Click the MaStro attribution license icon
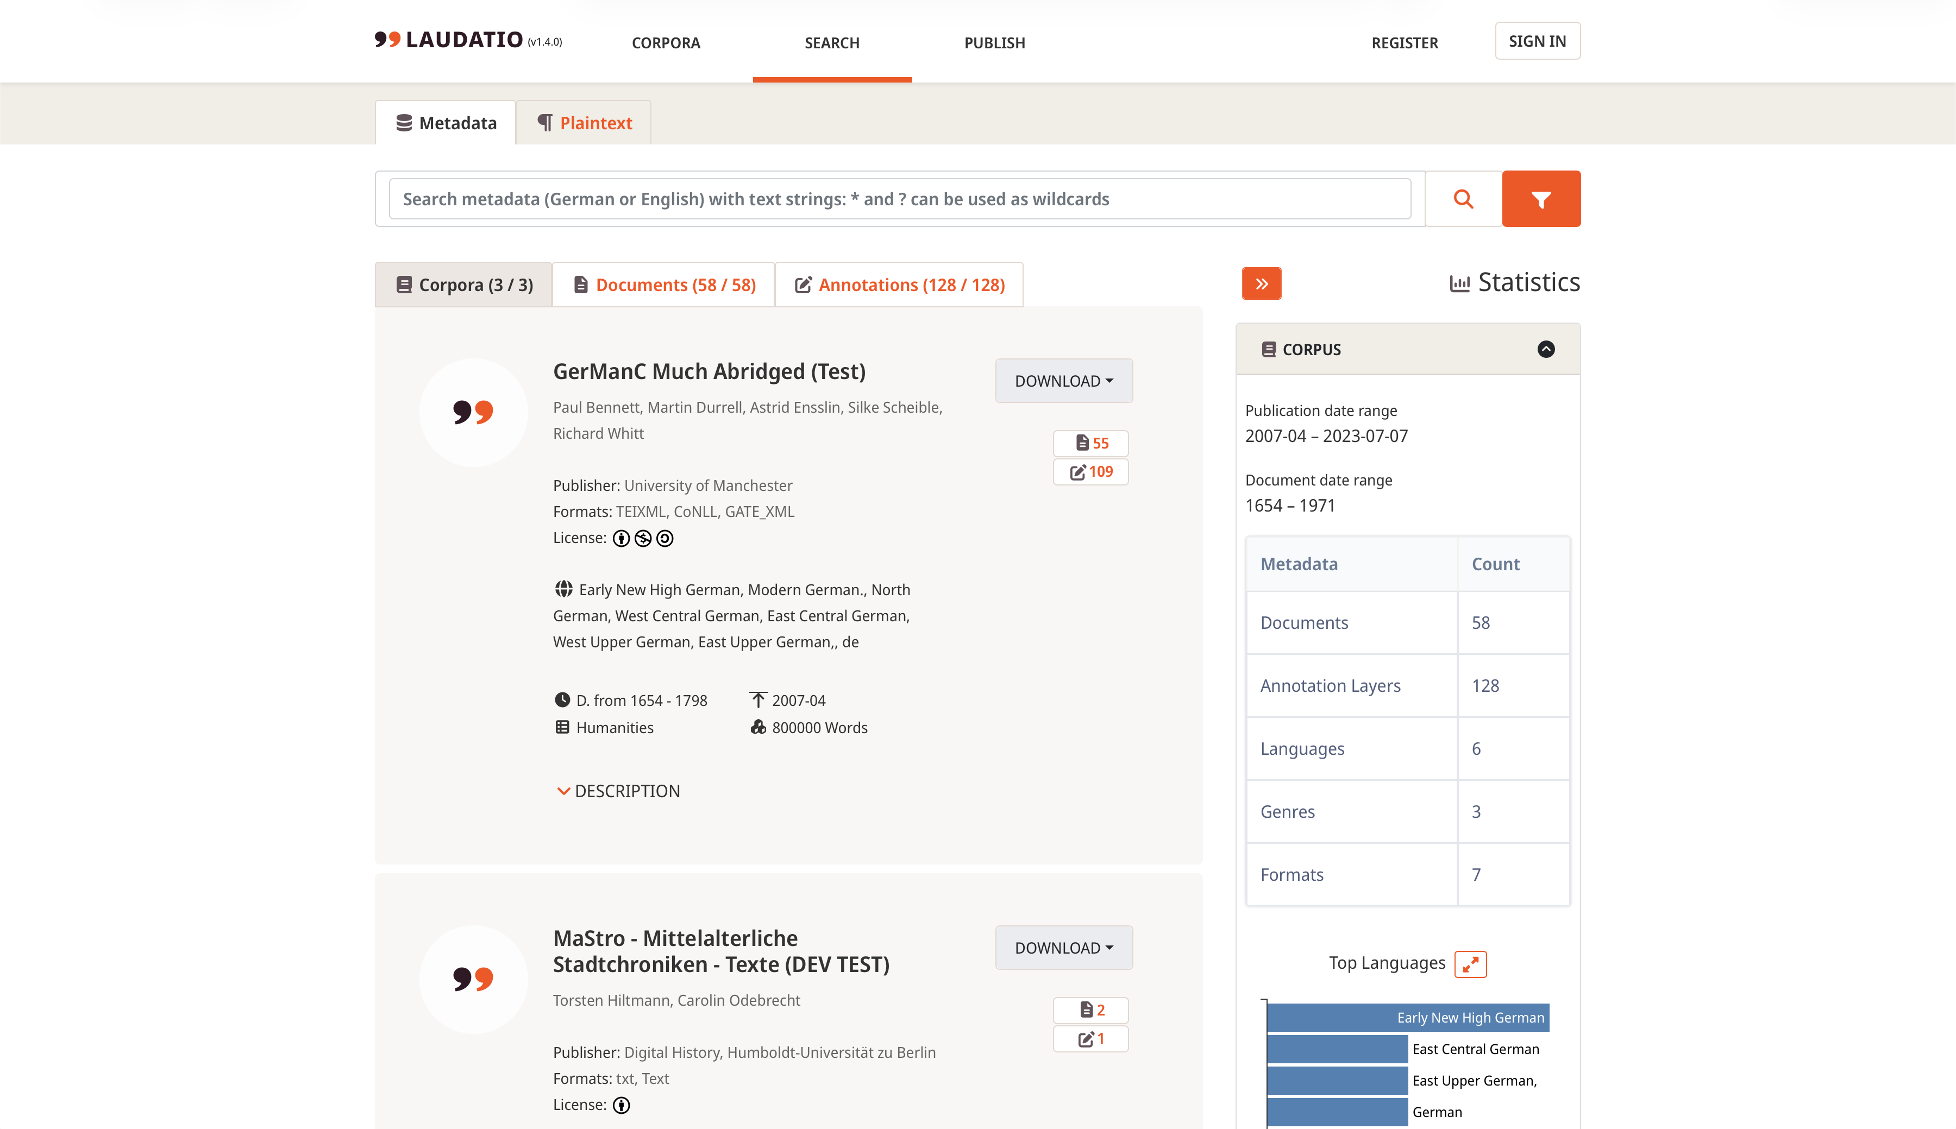The width and height of the screenshot is (1956, 1129). [621, 1105]
